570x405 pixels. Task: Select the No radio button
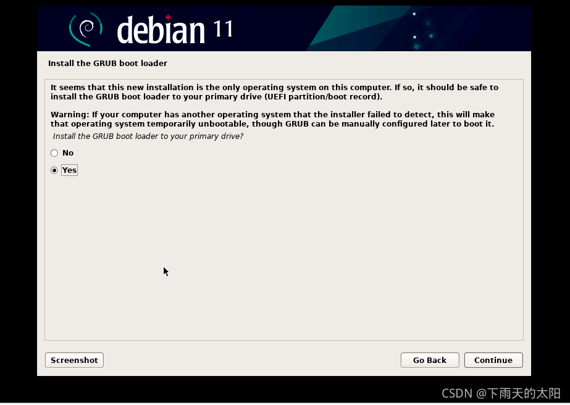click(x=54, y=152)
